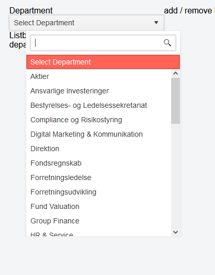Pick the Direktion department
Image resolution: width=215 pixels, height=275 pixels.
point(98,149)
